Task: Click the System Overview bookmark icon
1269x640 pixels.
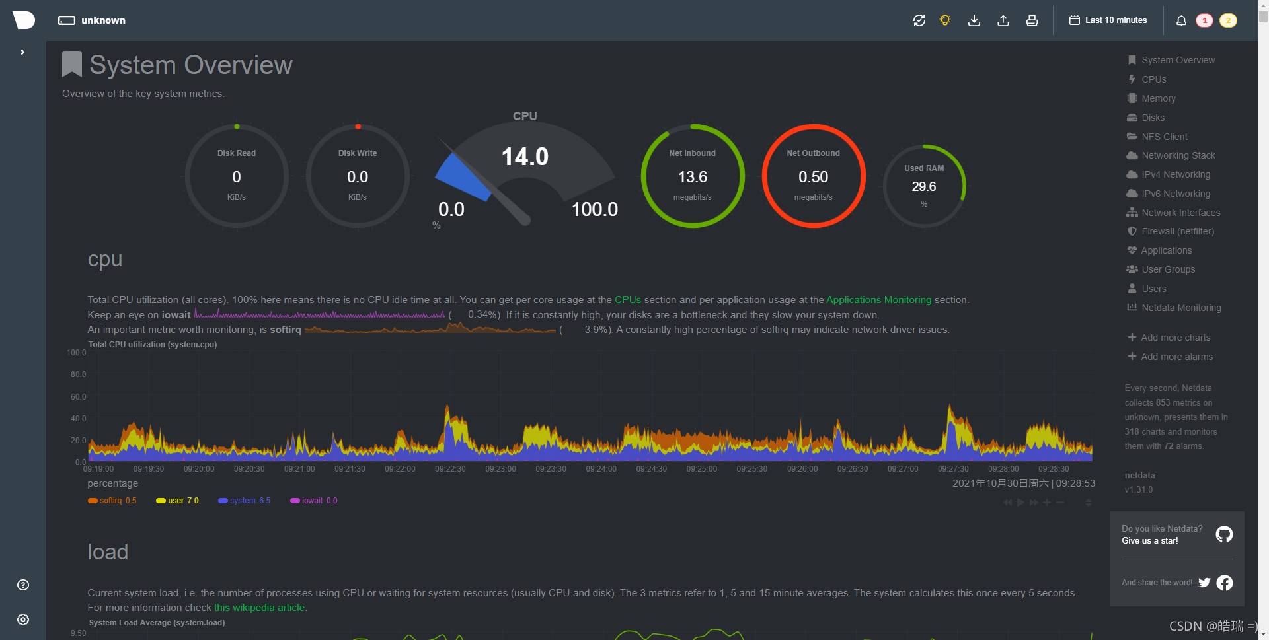Action: [71, 65]
